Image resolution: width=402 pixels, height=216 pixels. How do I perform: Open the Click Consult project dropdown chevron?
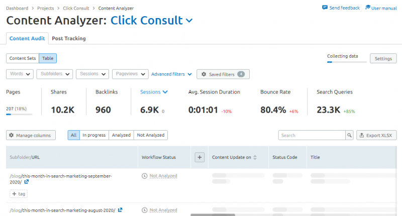click(189, 21)
